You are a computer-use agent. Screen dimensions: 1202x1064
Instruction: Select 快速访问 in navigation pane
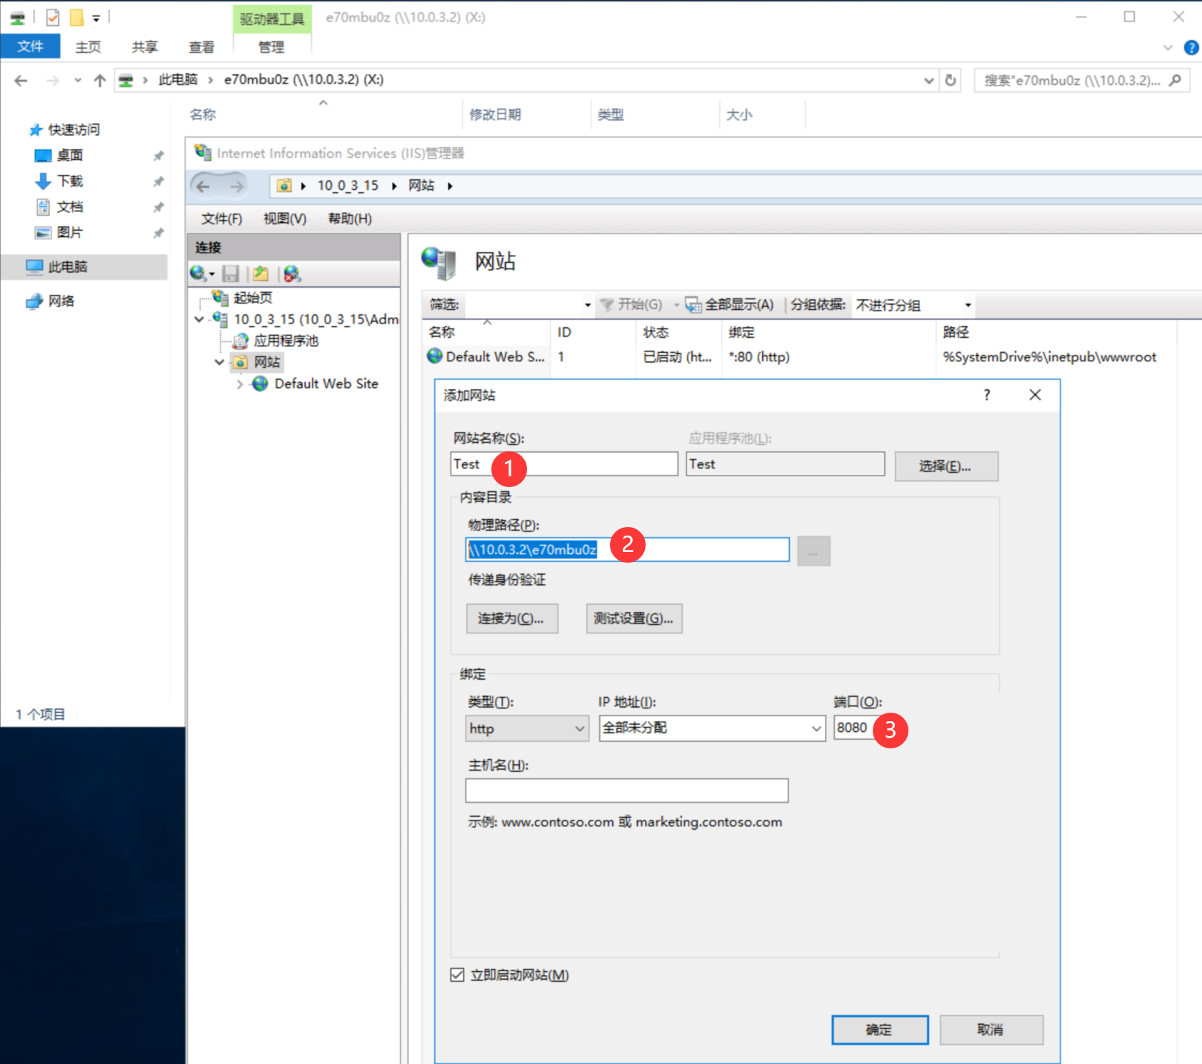pos(74,130)
